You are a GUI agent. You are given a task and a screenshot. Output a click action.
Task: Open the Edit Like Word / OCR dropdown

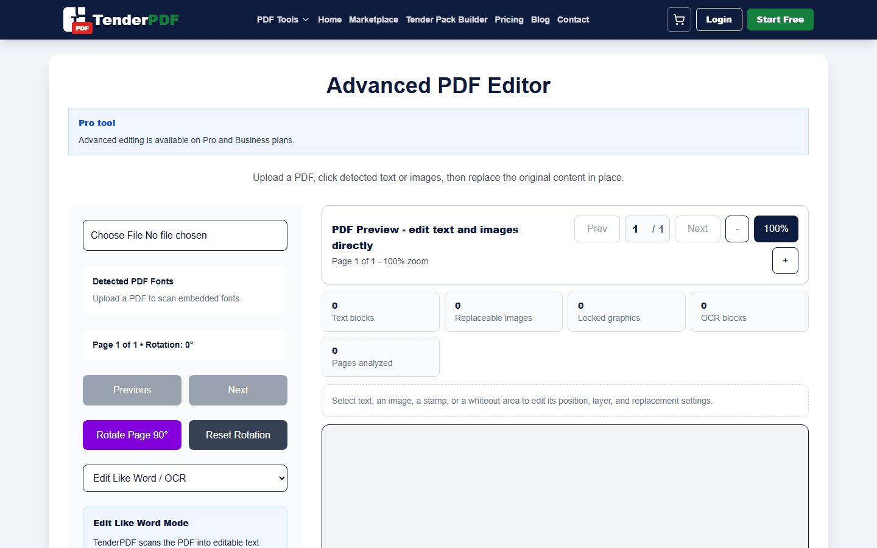click(185, 479)
